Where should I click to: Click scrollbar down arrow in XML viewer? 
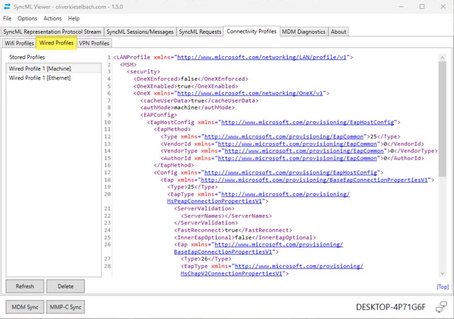(x=442, y=273)
